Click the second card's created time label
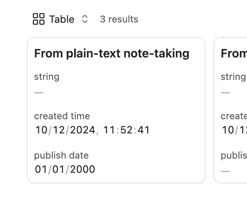This screenshot has width=247, height=207. 234,116
